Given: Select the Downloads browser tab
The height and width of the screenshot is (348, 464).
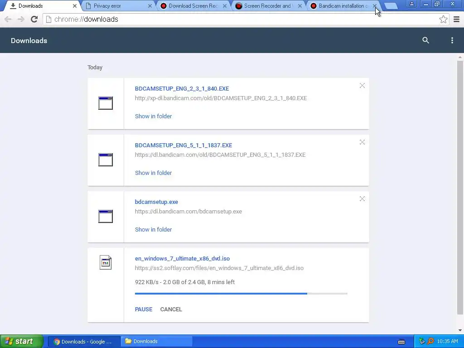Looking at the screenshot, I should click(41, 6).
